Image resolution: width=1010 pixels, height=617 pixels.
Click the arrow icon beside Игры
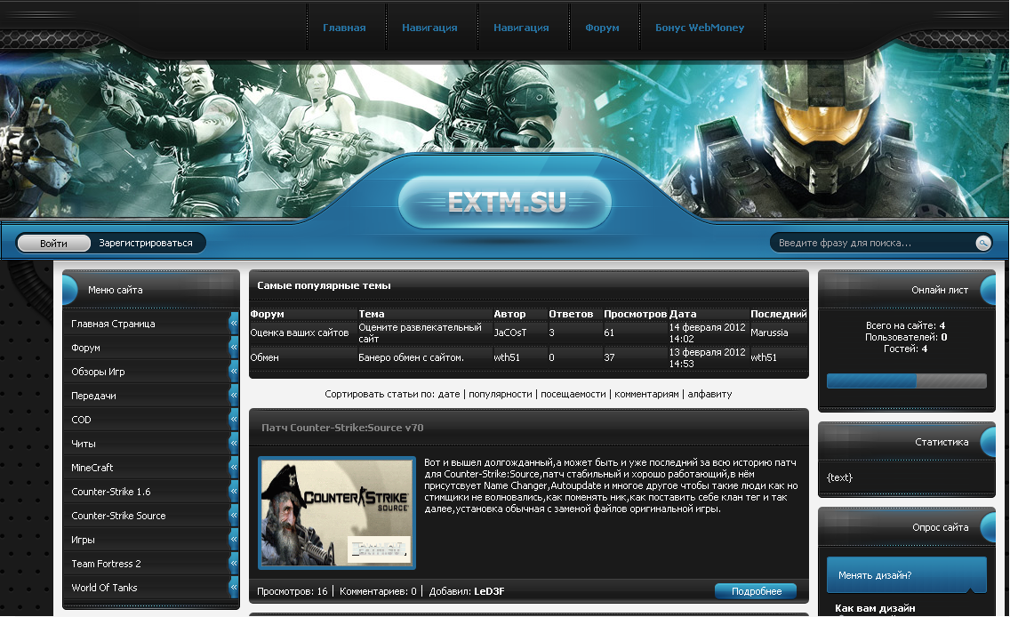234,539
